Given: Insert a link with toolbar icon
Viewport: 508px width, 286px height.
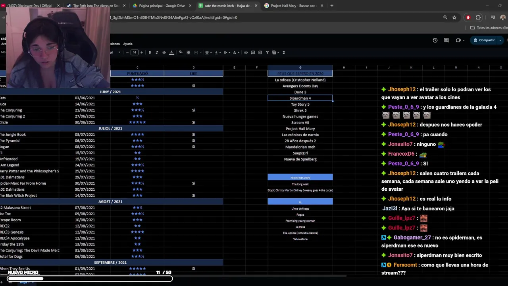Looking at the screenshot, I should tap(246, 52).
